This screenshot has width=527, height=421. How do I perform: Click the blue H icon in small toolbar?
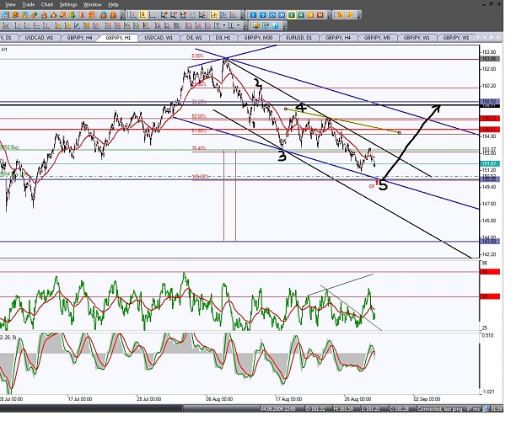pos(275,25)
